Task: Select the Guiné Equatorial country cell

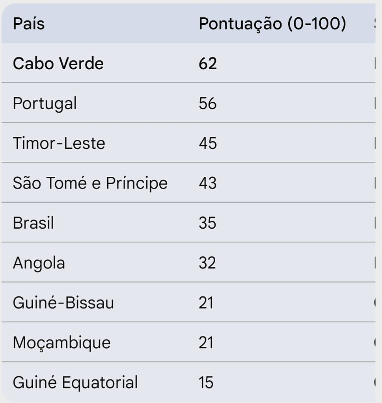Action: pyautogui.click(x=75, y=383)
